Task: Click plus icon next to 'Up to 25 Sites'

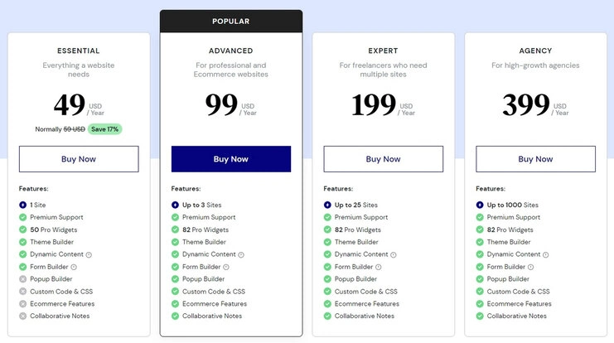Action: coord(327,205)
